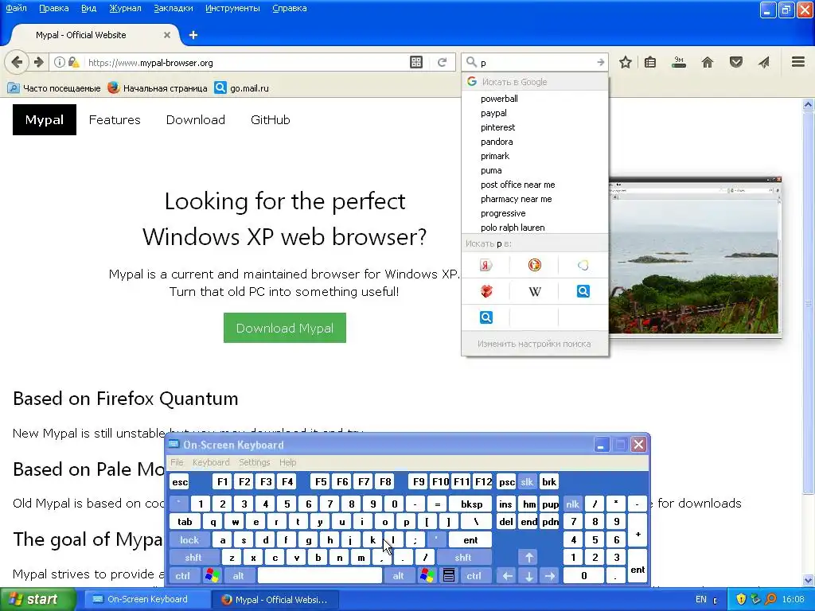Click the browser screenshot thumbnail image

(695, 257)
